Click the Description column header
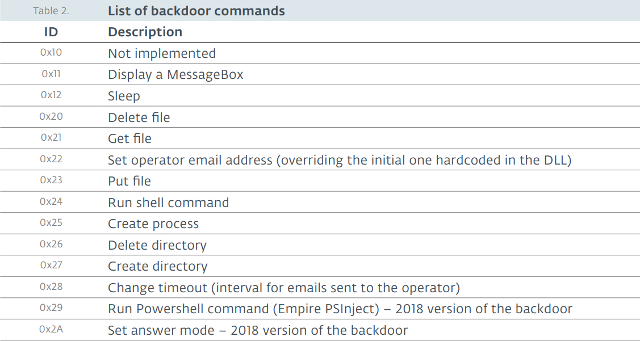This screenshot has width=640, height=341. 145,32
